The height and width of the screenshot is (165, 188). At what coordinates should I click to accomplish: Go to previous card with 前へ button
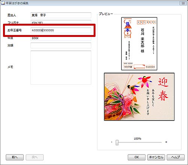tap(15, 157)
